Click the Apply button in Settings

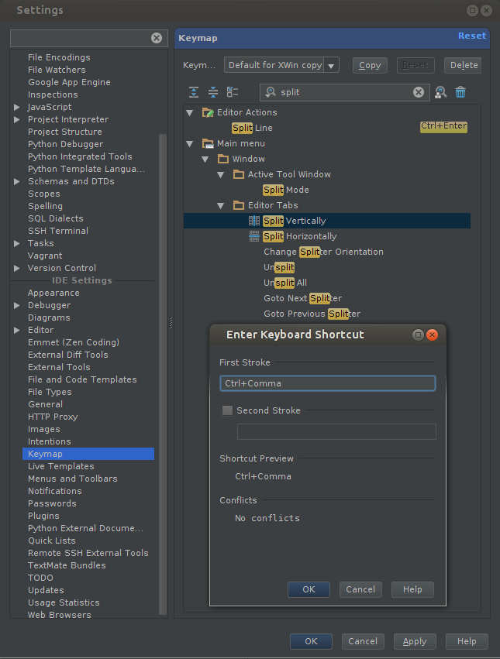click(x=415, y=641)
